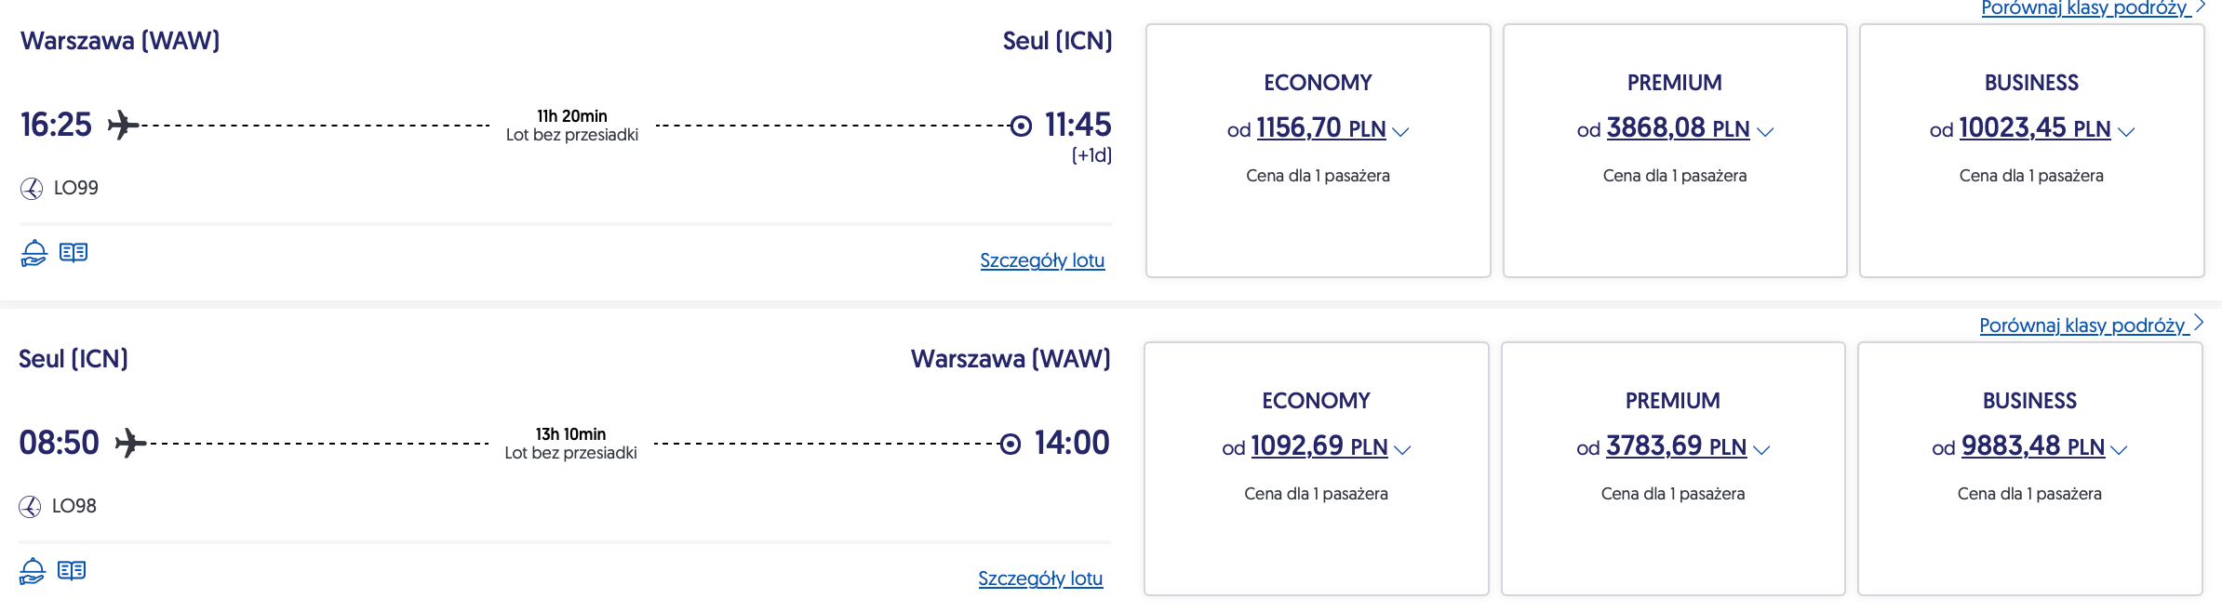Expand Economy fare 1156,70 PLN chevron
This screenshot has width=2222, height=612.
pyautogui.click(x=1400, y=132)
